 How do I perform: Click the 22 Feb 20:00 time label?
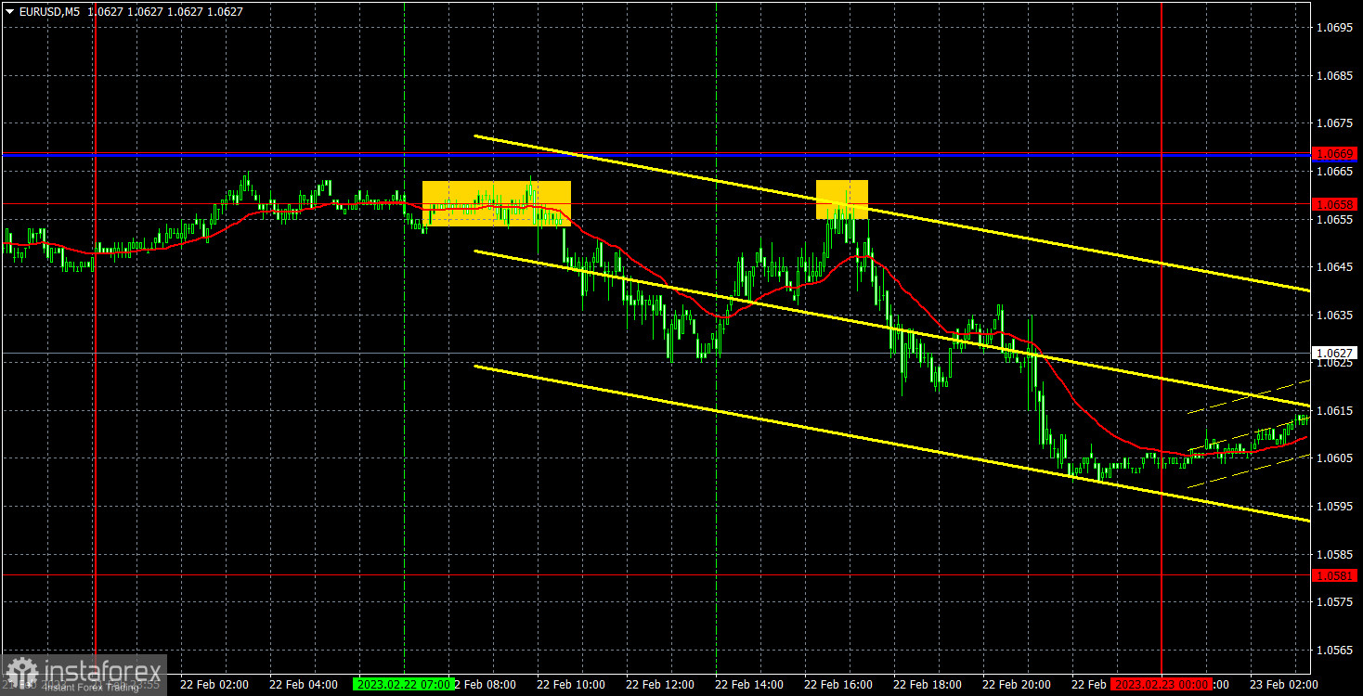(1017, 684)
